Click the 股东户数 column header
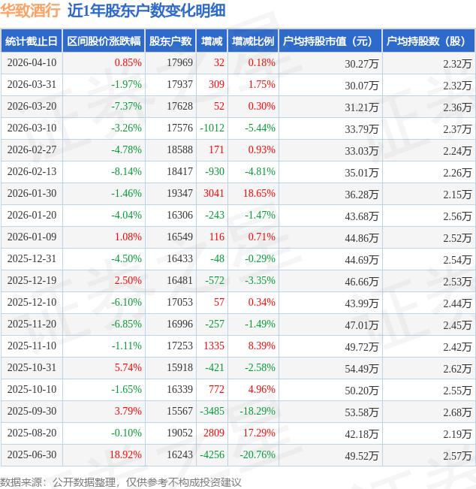The height and width of the screenshot is (489, 476). pyautogui.click(x=171, y=41)
